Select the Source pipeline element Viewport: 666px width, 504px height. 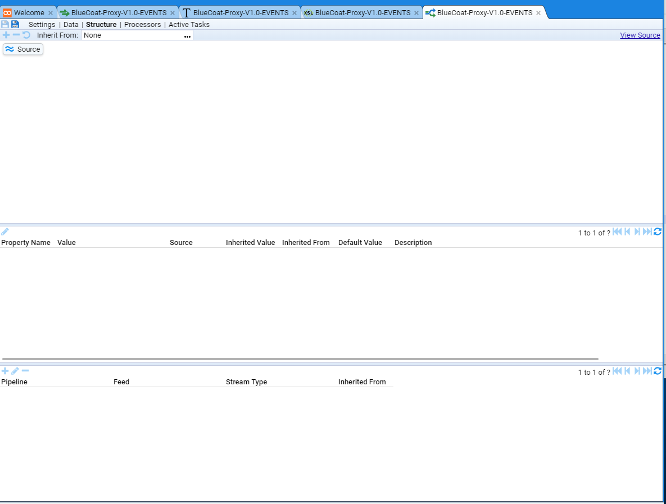coord(23,49)
